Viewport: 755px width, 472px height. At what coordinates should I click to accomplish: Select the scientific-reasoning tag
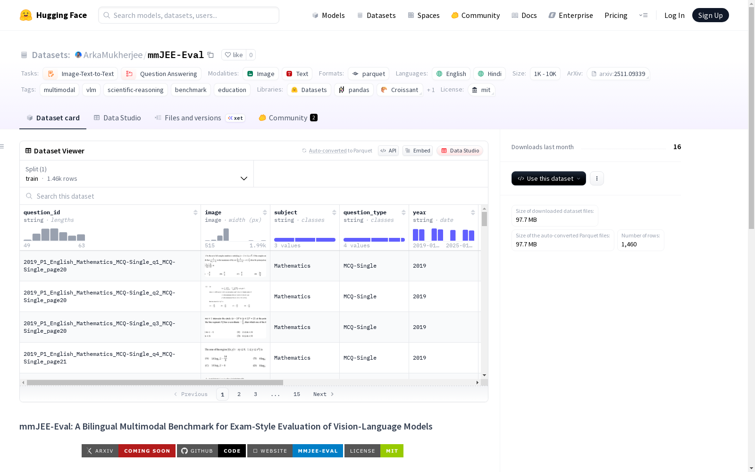point(135,90)
